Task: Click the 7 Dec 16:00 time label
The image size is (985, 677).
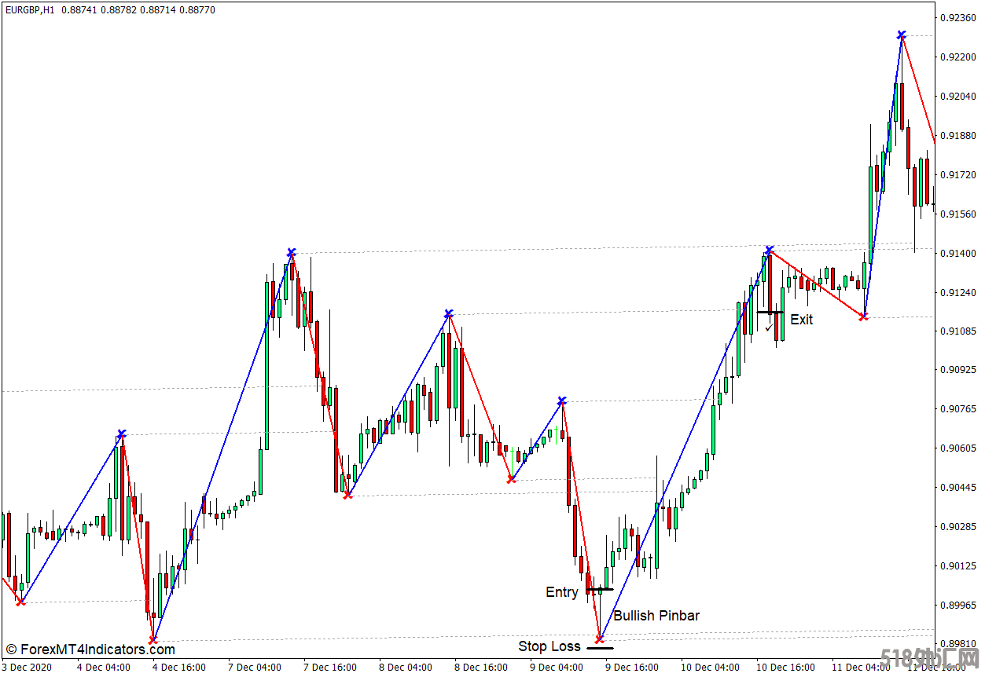Action: click(330, 668)
